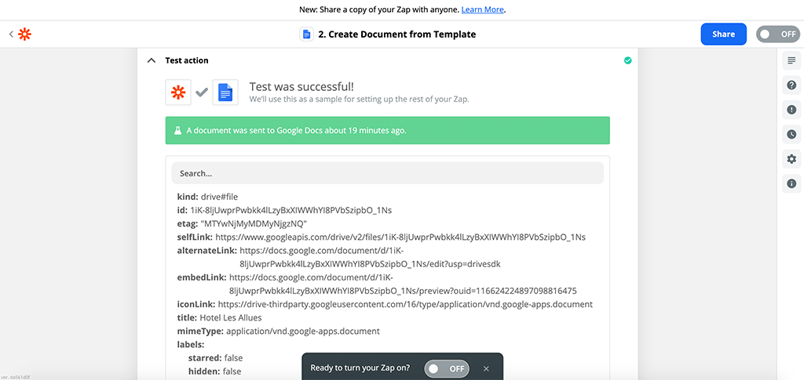Image resolution: width=804 pixels, height=380 pixels.
Task: Click the green success checkmark on Test action
Action: 627,60
